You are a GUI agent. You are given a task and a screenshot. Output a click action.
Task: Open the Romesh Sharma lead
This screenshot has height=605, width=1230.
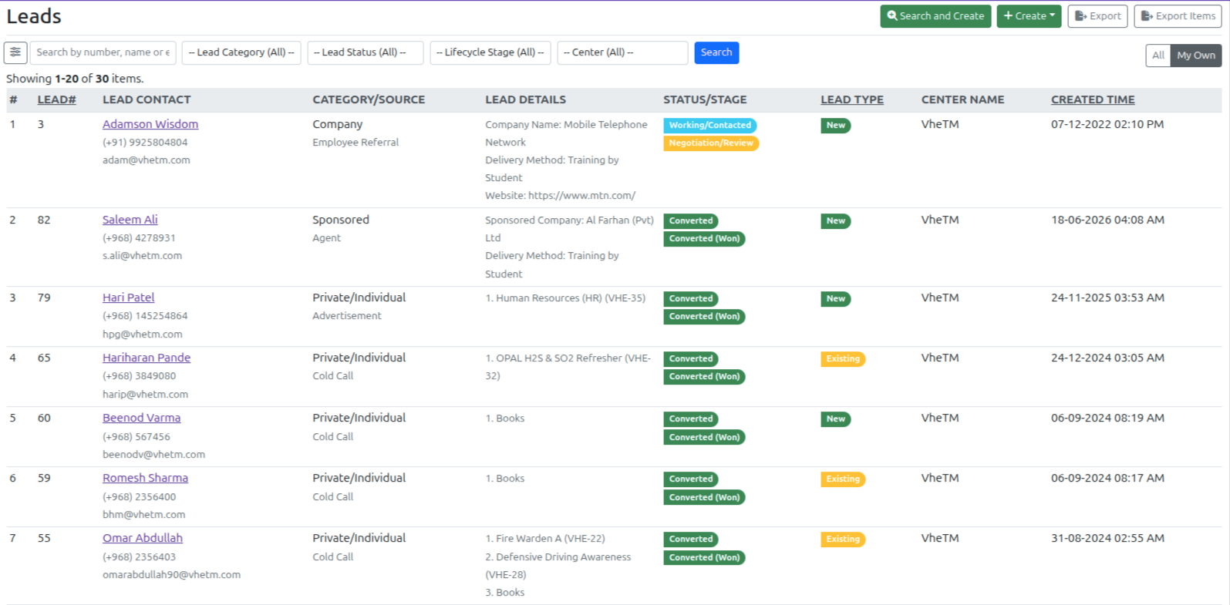click(x=146, y=478)
